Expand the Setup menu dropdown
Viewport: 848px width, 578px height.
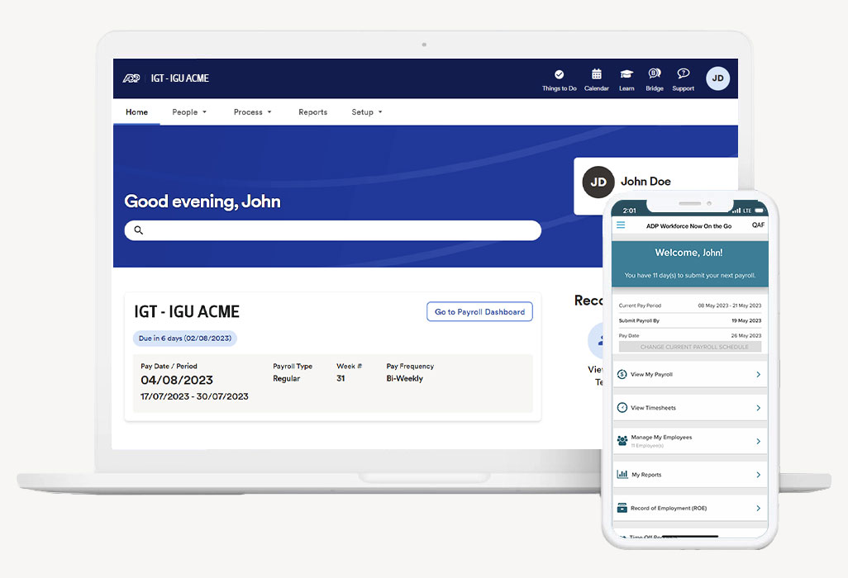(367, 112)
